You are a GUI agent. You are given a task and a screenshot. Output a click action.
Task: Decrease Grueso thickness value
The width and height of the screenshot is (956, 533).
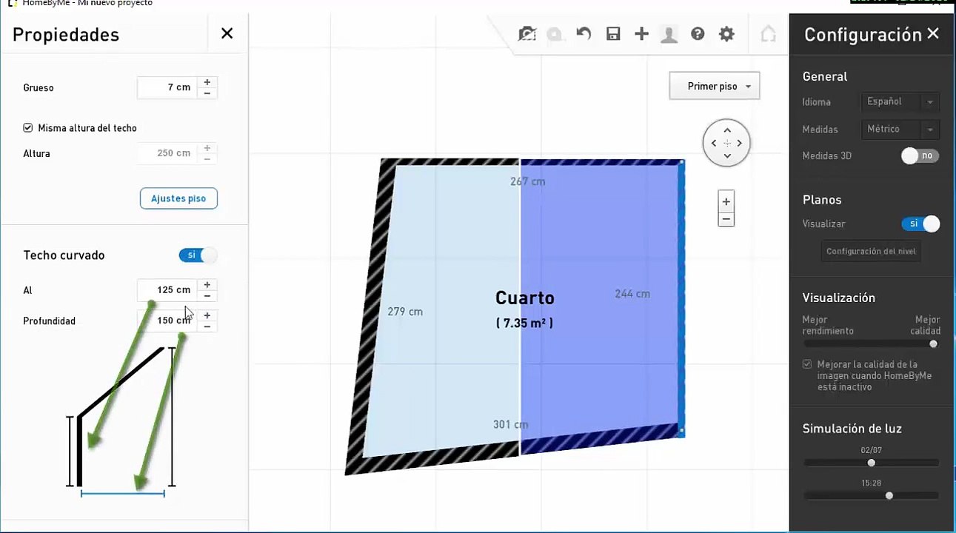click(207, 93)
